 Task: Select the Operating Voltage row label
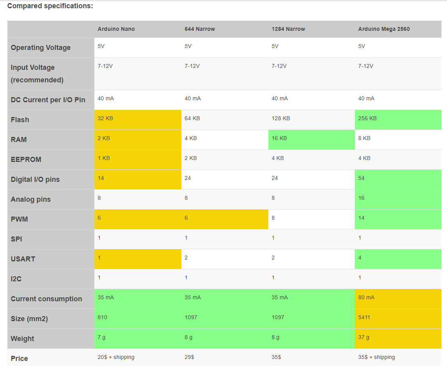(41, 48)
